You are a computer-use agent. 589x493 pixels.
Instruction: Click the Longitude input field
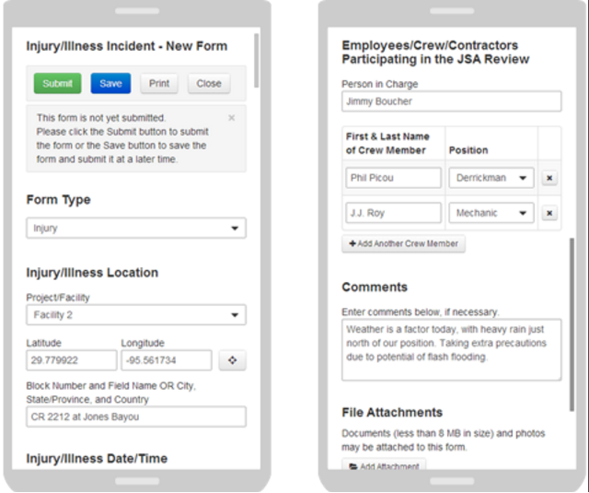pyautogui.click(x=166, y=360)
